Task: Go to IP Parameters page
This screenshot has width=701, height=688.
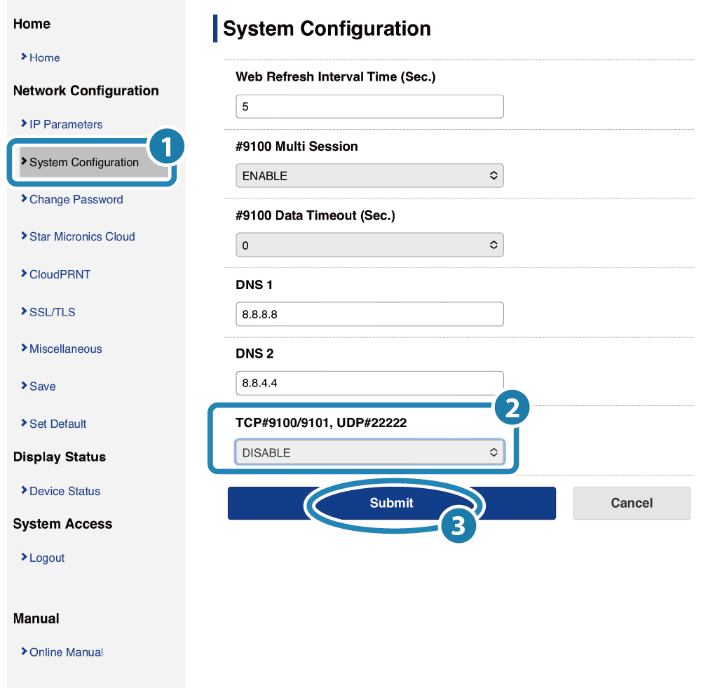Action: [x=66, y=124]
